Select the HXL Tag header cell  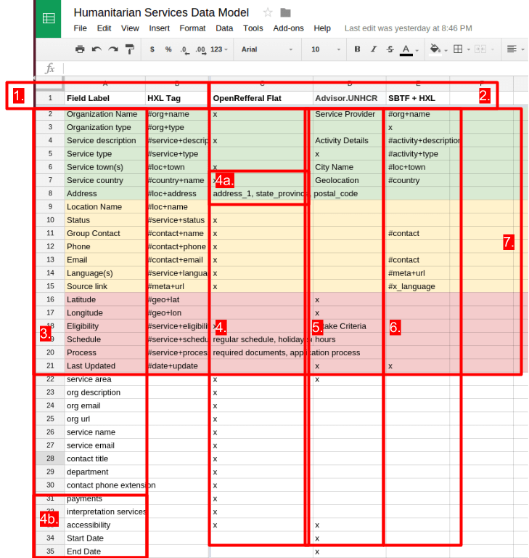(x=177, y=98)
